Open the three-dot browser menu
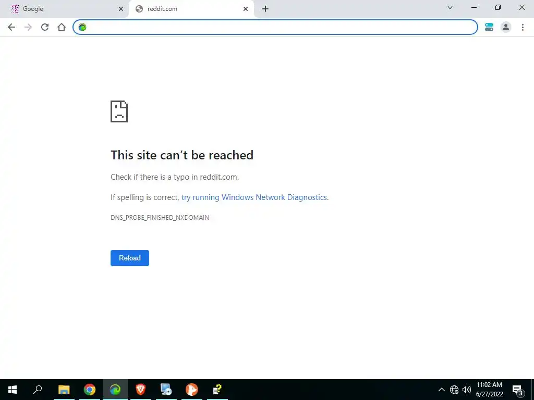 [523, 27]
